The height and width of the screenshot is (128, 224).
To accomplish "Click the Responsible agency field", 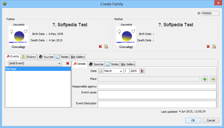I will (157, 86).
